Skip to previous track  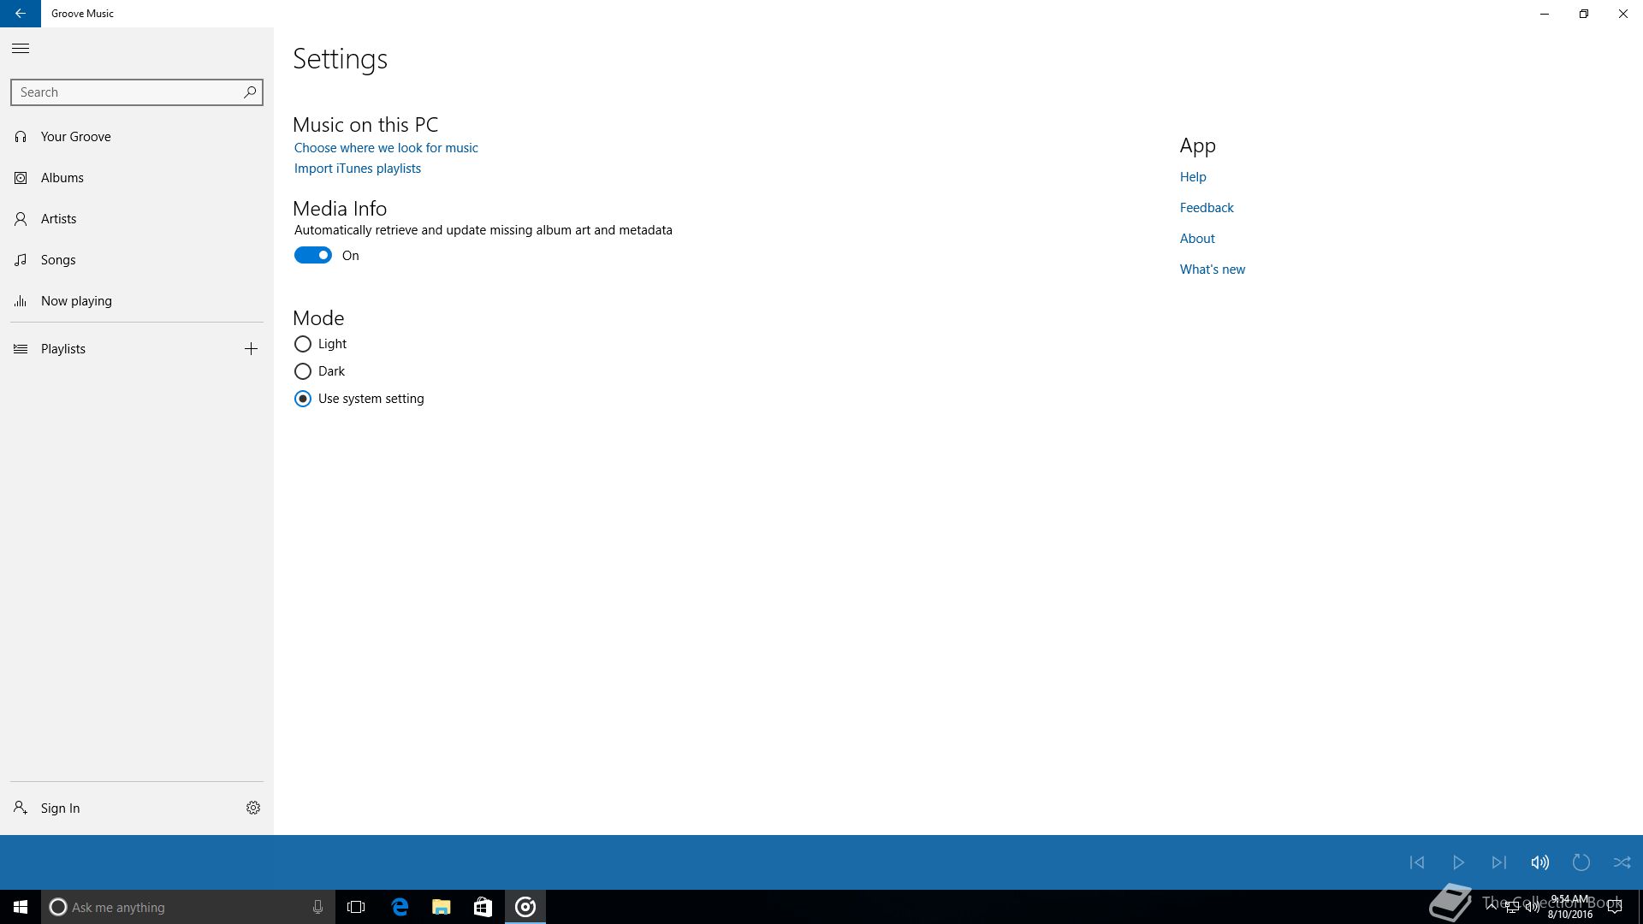point(1417,862)
